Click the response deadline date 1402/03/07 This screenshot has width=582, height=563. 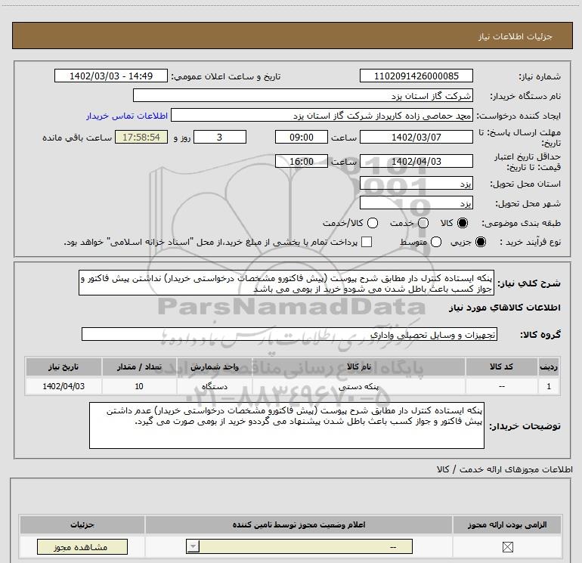click(416, 137)
